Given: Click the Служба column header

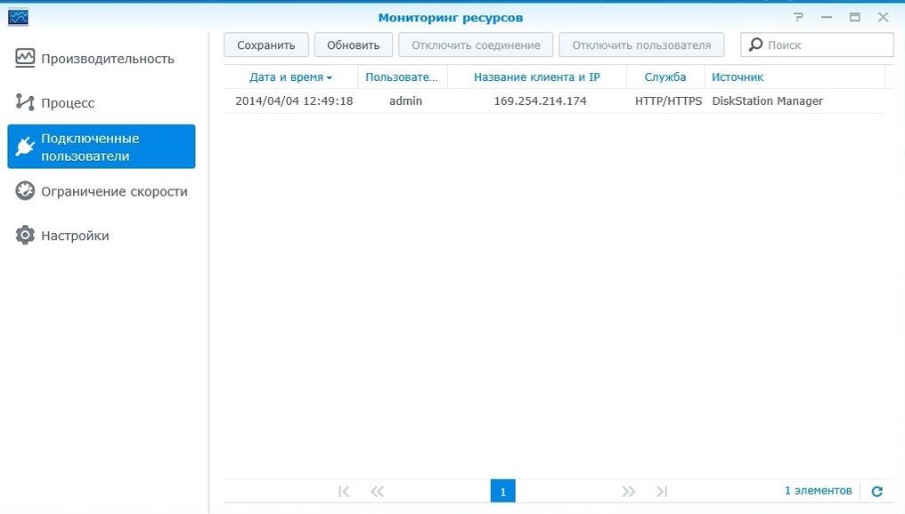Looking at the screenshot, I should tap(664, 77).
